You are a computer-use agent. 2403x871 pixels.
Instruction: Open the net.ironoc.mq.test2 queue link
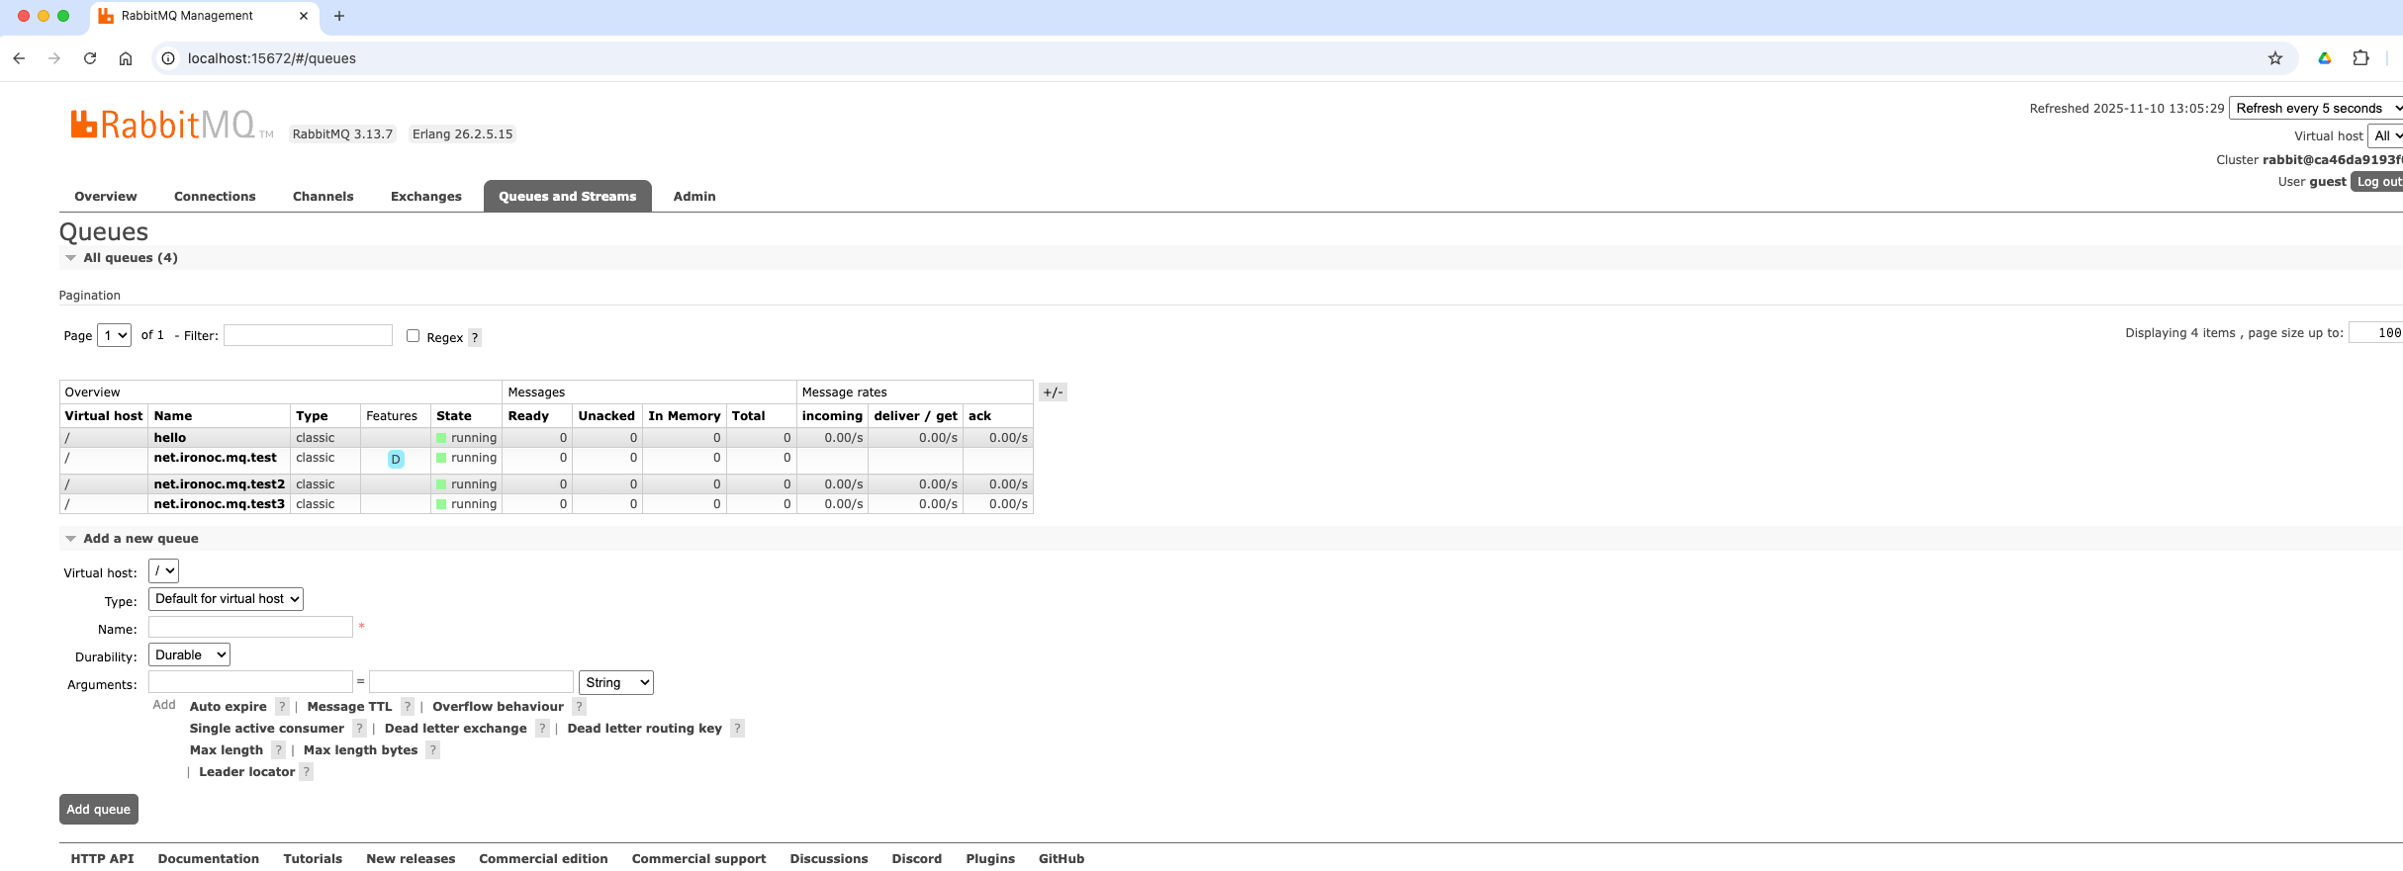[219, 484]
